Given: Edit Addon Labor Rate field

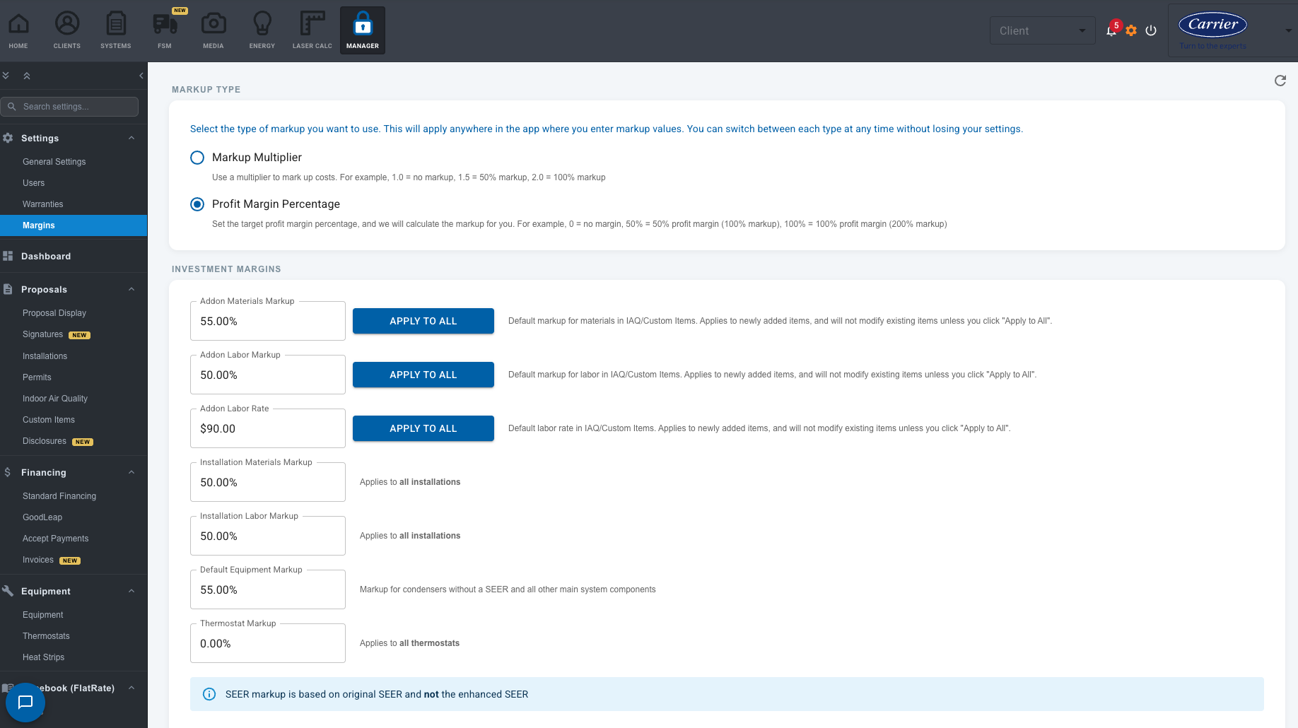Looking at the screenshot, I should pyautogui.click(x=268, y=428).
